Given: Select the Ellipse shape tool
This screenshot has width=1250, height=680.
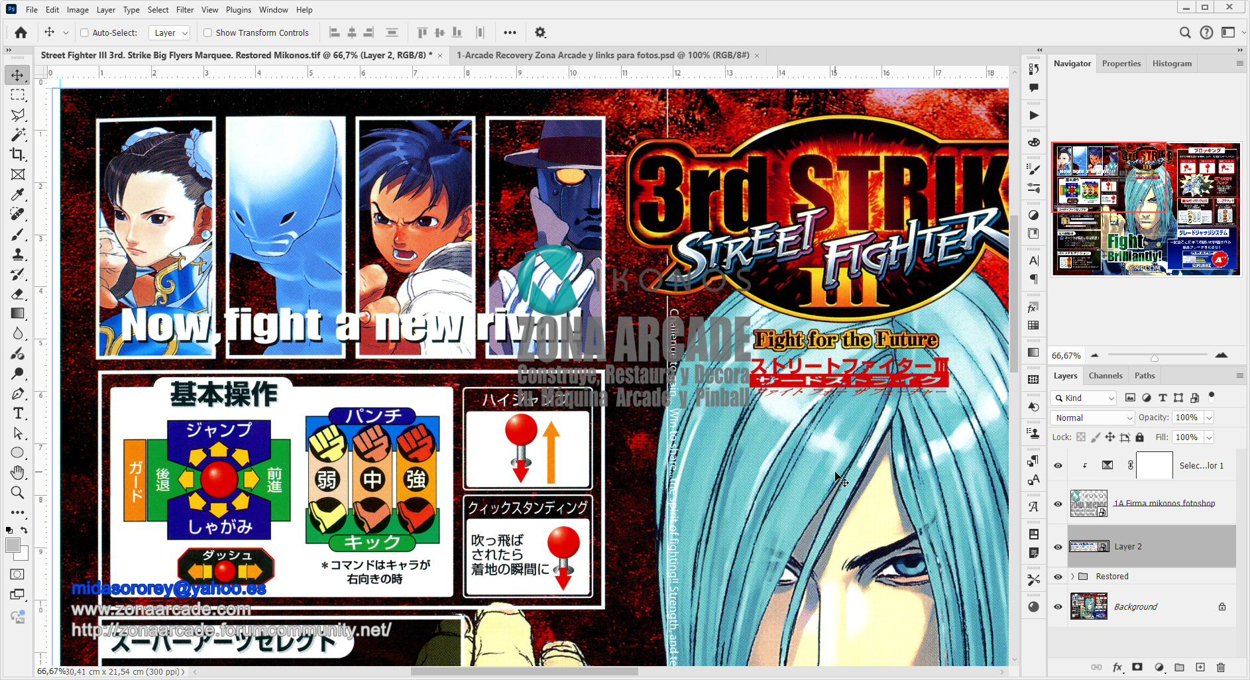Looking at the screenshot, I should click(18, 453).
